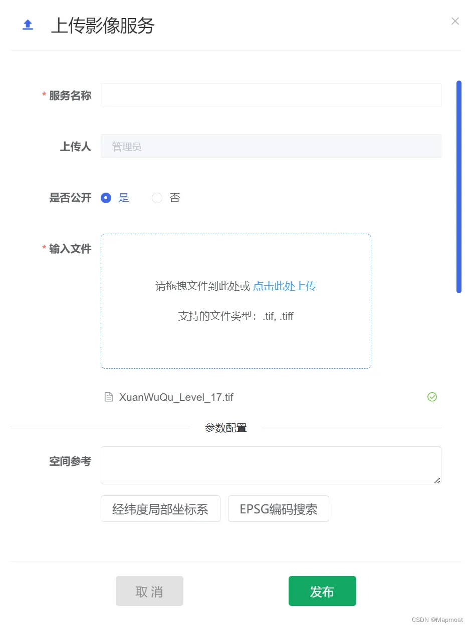Click the 参数配置 section heading
The width and height of the screenshot is (471, 628).
click(x=226, y=428)
